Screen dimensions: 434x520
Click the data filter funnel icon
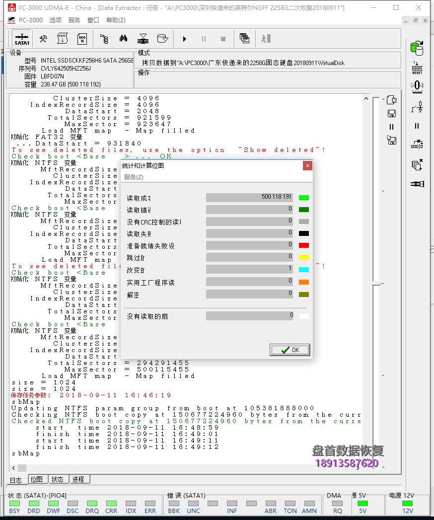[144, 38]
